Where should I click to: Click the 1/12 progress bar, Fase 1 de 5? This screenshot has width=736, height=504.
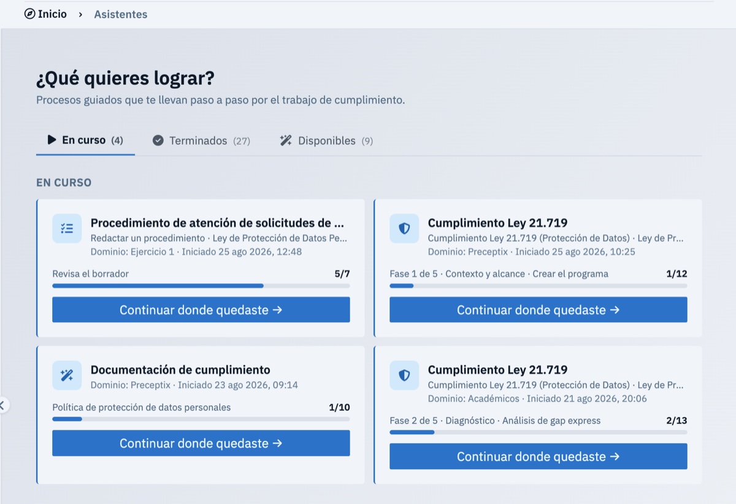[x=539, y=286]
